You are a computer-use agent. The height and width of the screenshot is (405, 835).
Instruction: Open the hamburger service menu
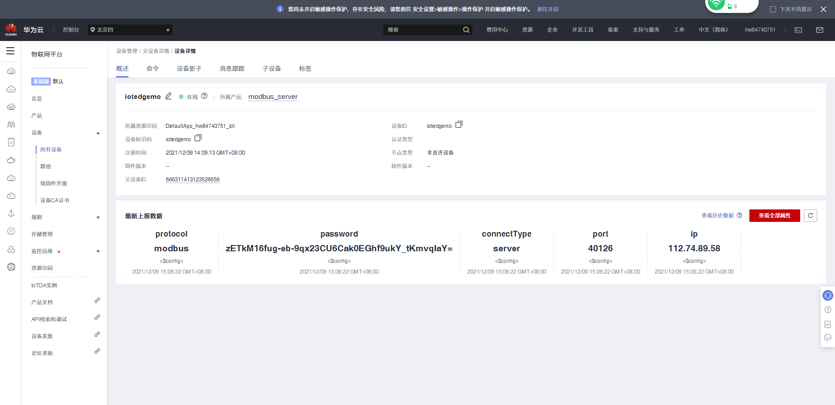tap(10, 51)
